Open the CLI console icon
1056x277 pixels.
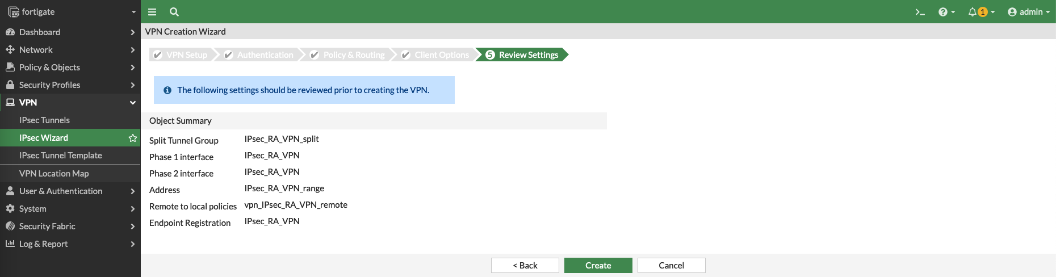[x=920, y=12]
